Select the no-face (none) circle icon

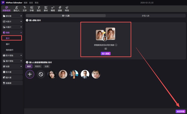coord(41,74)
